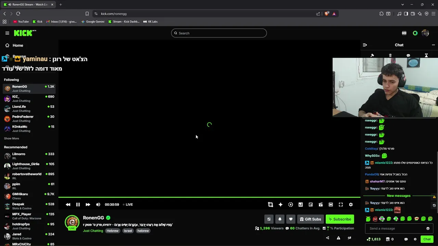438x246 pixels.
Task: Open browser extensions puzzle icon
Action: pos(381,14)
